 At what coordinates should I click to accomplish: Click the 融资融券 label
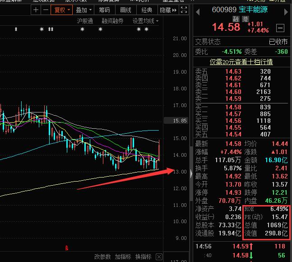pos(112,21)
